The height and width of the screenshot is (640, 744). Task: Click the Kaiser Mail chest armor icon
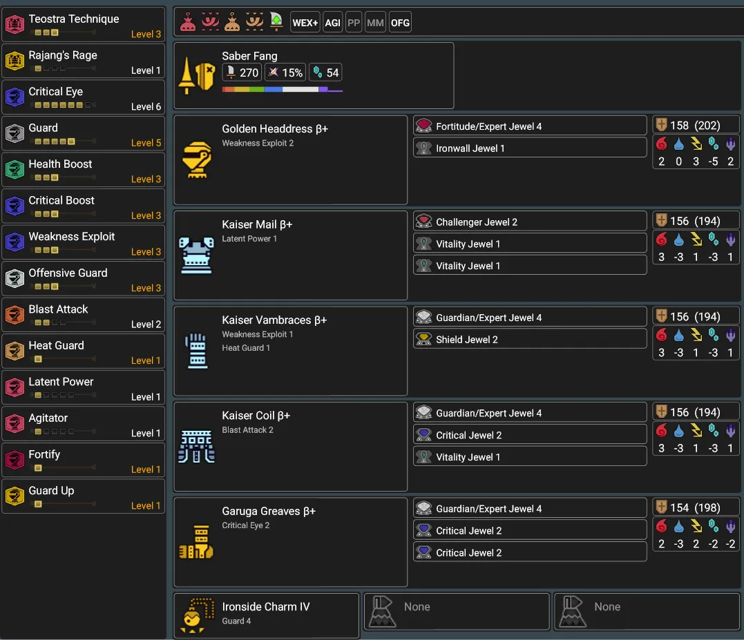point(196,255)
